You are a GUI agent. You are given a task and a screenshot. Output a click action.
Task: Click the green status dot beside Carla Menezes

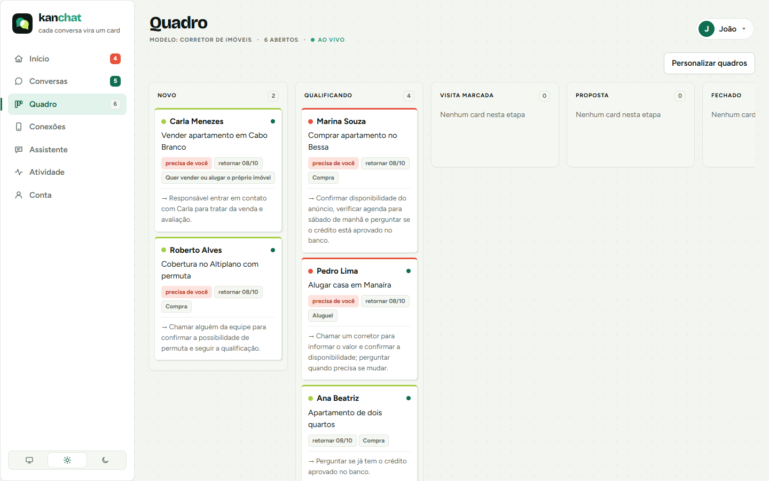coord(164,122)
